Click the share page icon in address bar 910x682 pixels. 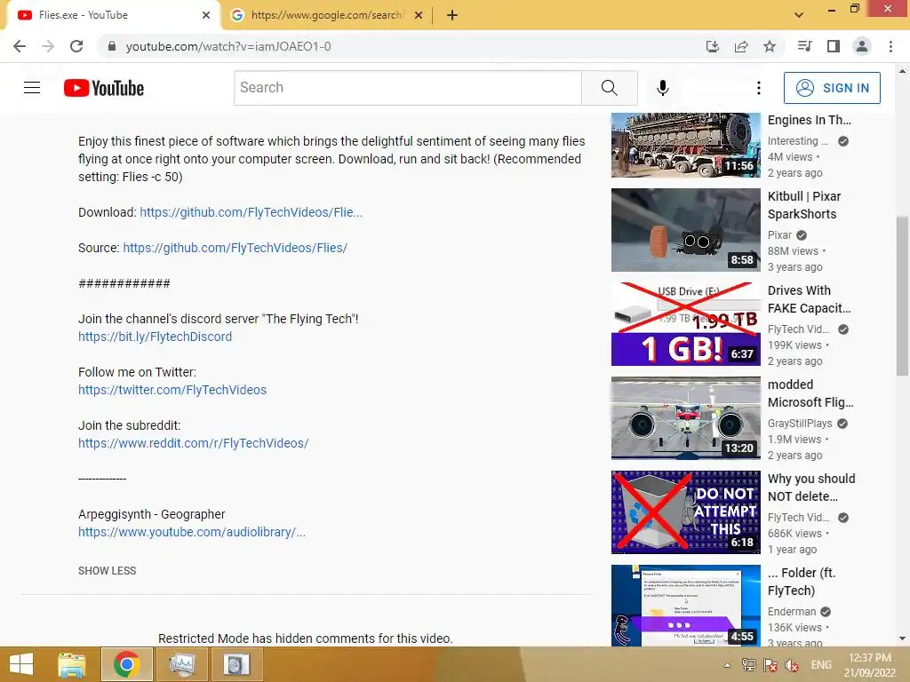point(741,46)
